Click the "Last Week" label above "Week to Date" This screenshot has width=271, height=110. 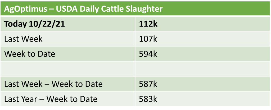click(x=23, y=39)
